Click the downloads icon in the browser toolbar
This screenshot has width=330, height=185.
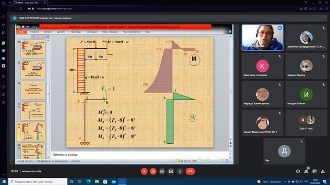pos(321,9)
